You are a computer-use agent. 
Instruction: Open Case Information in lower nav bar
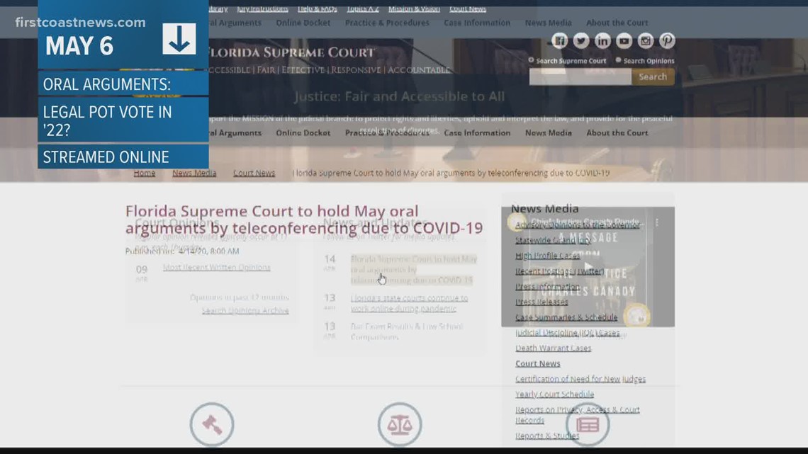pos(477,133)
